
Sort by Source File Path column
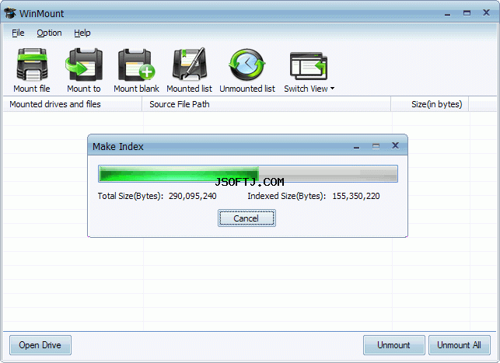[267, 104]
